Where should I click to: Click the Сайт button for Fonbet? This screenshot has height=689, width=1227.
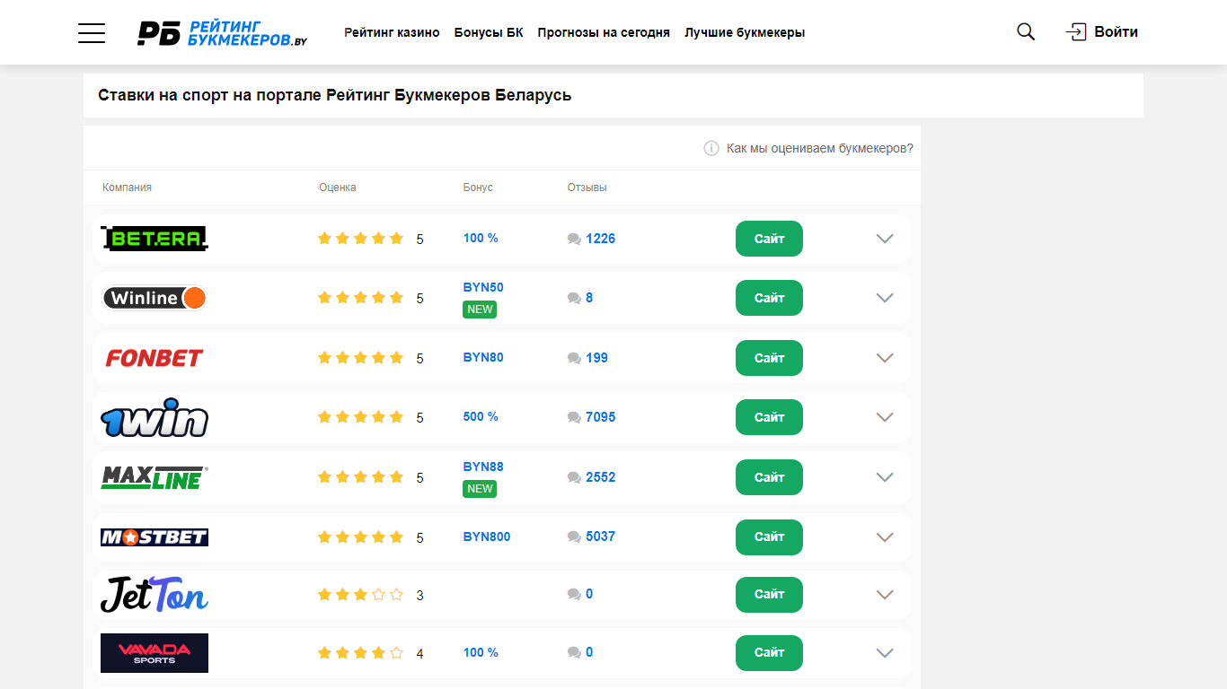(x=769, y=358)
